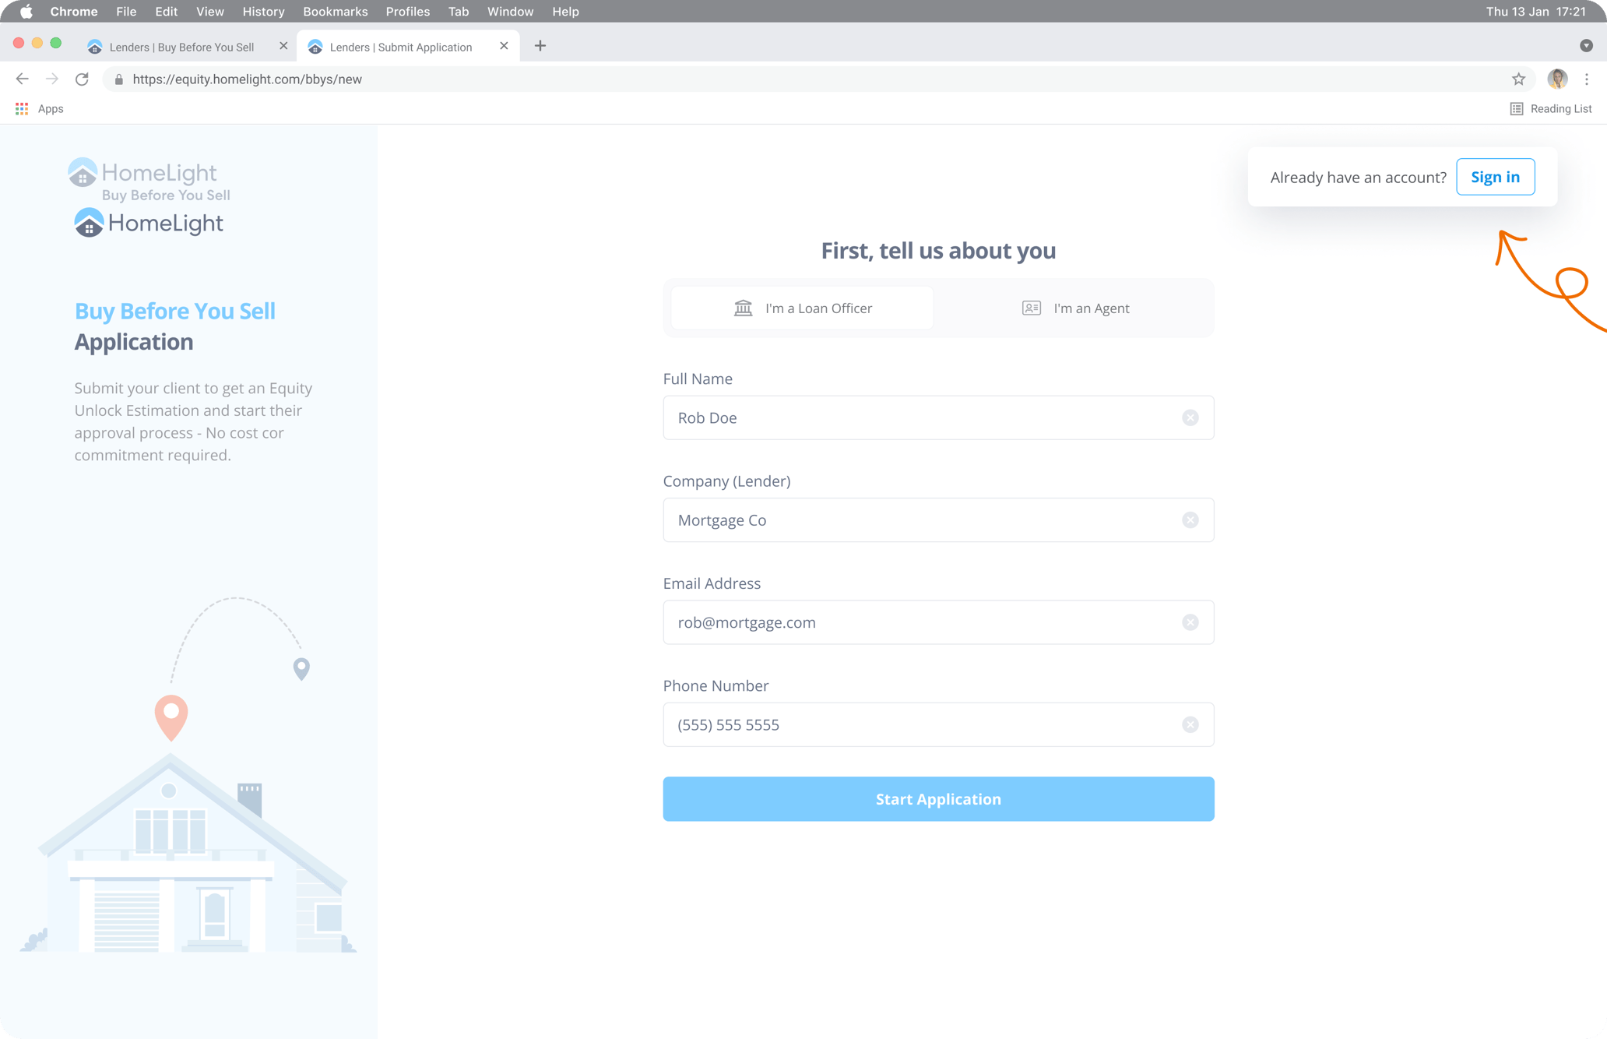View site security via the padlock icon
The width and height of the screenshot is (1607, 1039).
118,79
